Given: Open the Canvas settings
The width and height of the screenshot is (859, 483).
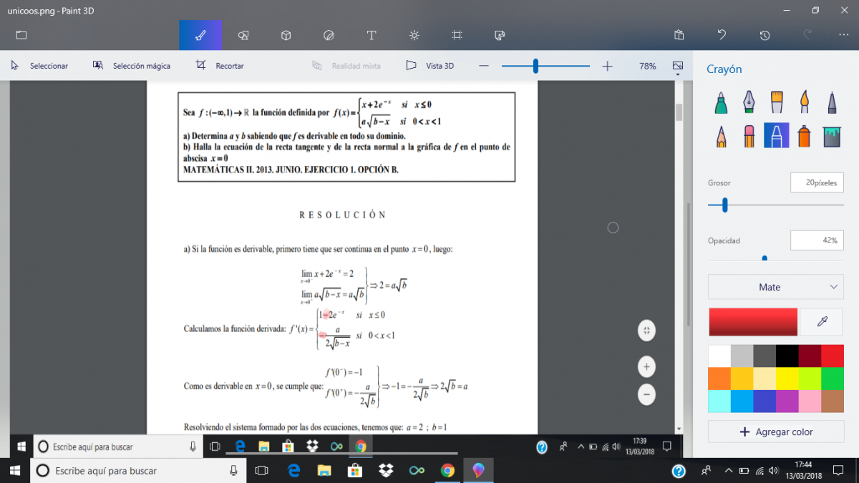Looking at the screenshot, I should (x=457, y=35).
